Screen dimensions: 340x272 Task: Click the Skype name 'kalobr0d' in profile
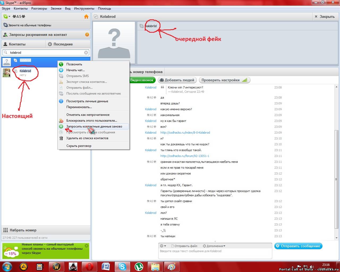click(151, 26)
